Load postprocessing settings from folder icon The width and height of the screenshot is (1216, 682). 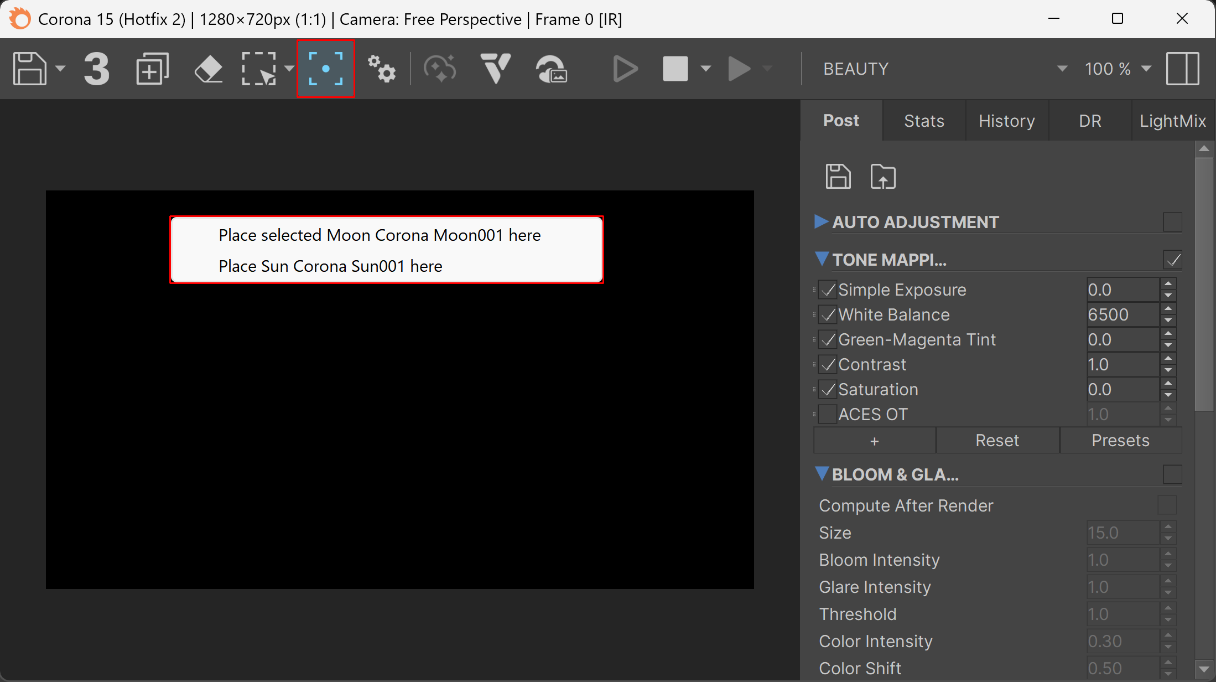pos(883,177)
